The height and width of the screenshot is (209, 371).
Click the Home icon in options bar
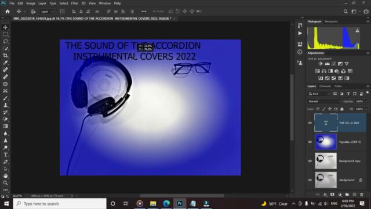[8, 12]
